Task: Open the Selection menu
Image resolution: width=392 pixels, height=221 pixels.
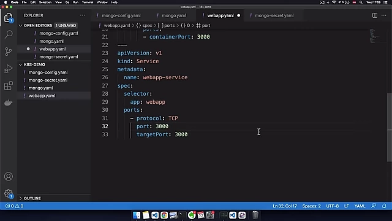Action: point(45,2)
